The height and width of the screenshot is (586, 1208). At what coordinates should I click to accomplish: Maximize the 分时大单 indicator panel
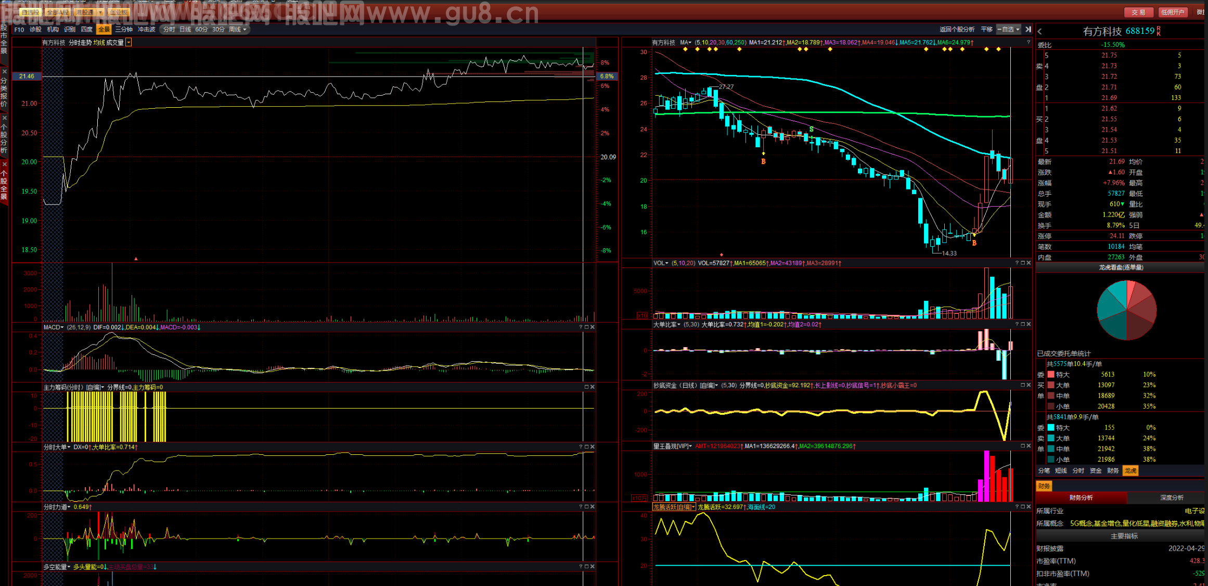[586, 447]
